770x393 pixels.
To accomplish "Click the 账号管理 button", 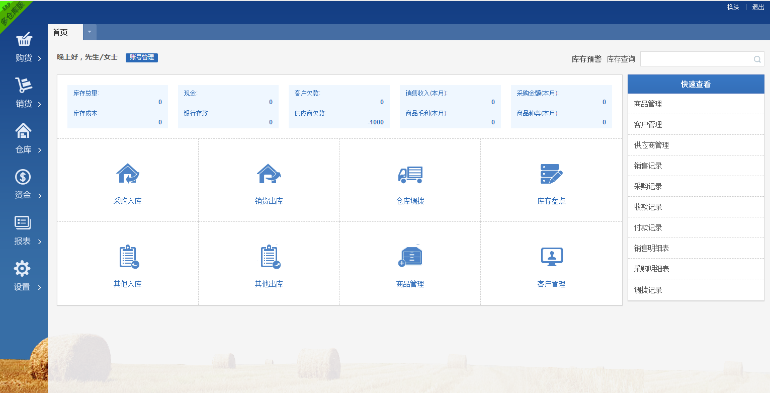I will click(141, 57).
